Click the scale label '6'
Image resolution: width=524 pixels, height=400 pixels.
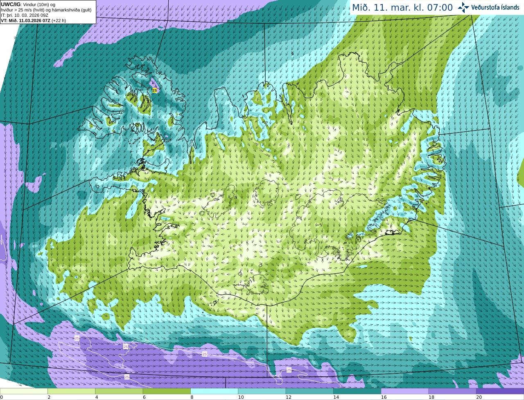click(144, 397)
